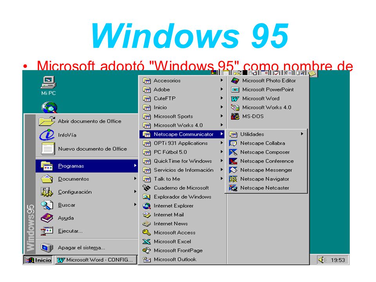This screenshot has width=376, height=282.
Task: Expand the PC Fútbol 5.0 submenu arrow
Action: point(222,152)
